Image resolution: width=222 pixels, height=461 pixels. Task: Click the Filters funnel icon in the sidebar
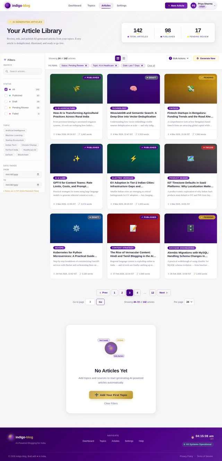click(5, 60)
